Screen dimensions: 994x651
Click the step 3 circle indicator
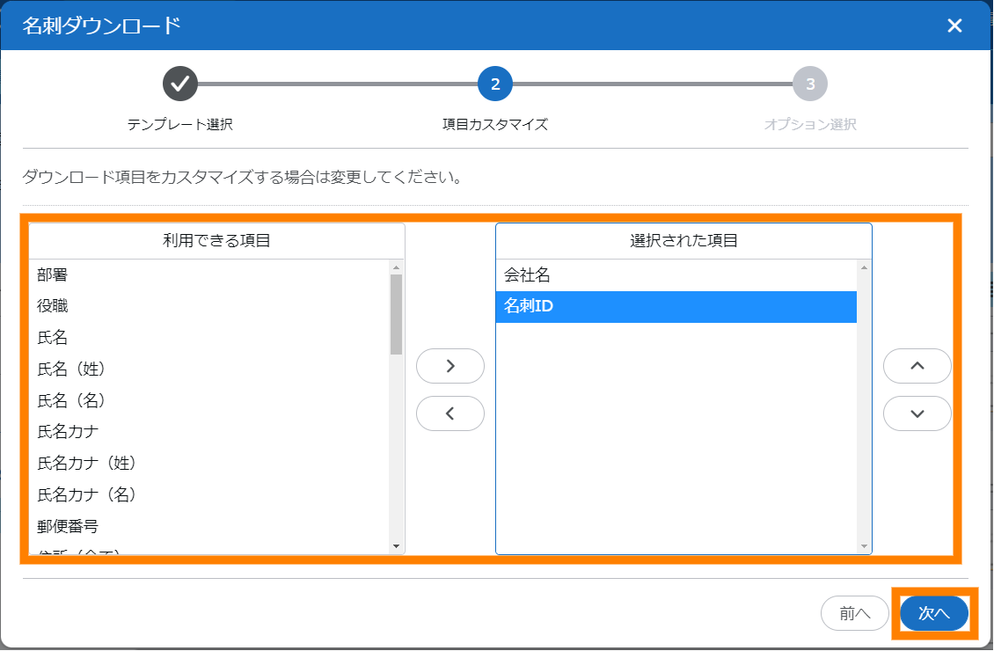click(810, 84)
